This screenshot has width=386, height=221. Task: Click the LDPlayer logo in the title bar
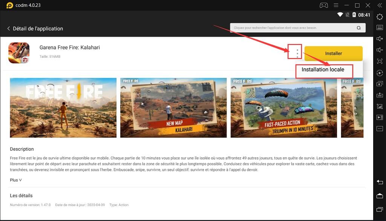point(9,5)
